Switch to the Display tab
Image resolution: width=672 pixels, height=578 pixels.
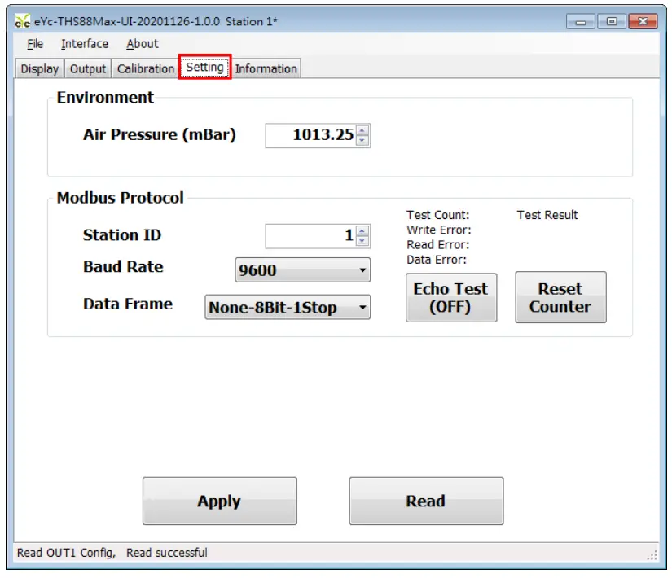tap(39, 69)
